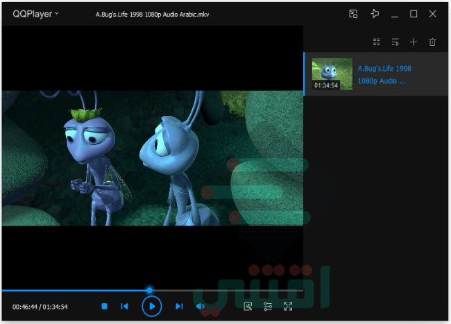Skip to the previous track
Image resolution: width=451 pixels, height=324 pixels.
(x=124, y=306)
